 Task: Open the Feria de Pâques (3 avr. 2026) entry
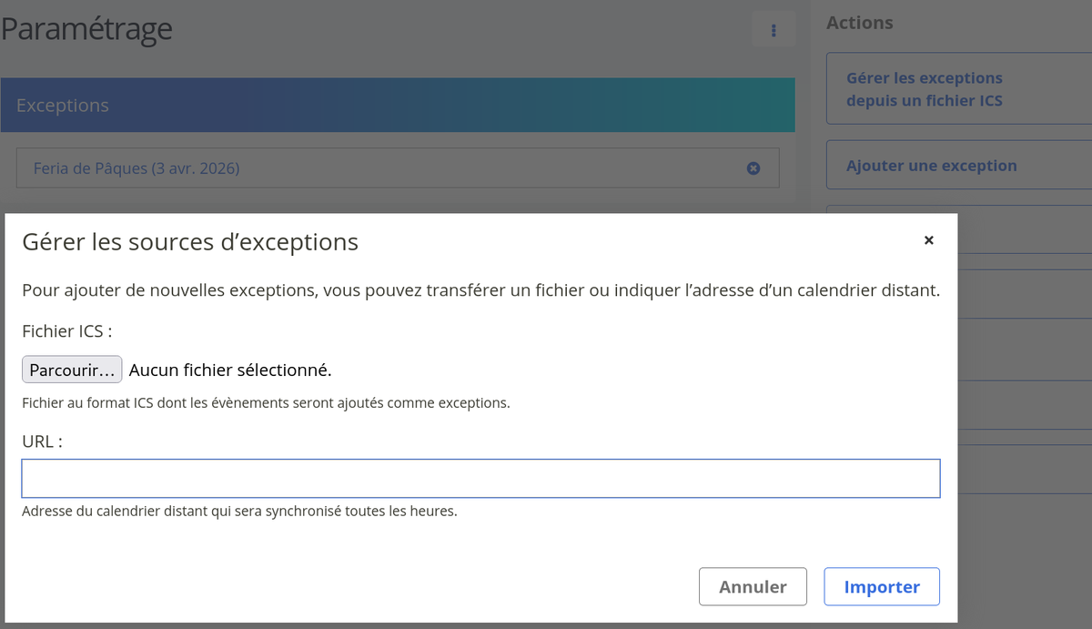pos(136,168)
